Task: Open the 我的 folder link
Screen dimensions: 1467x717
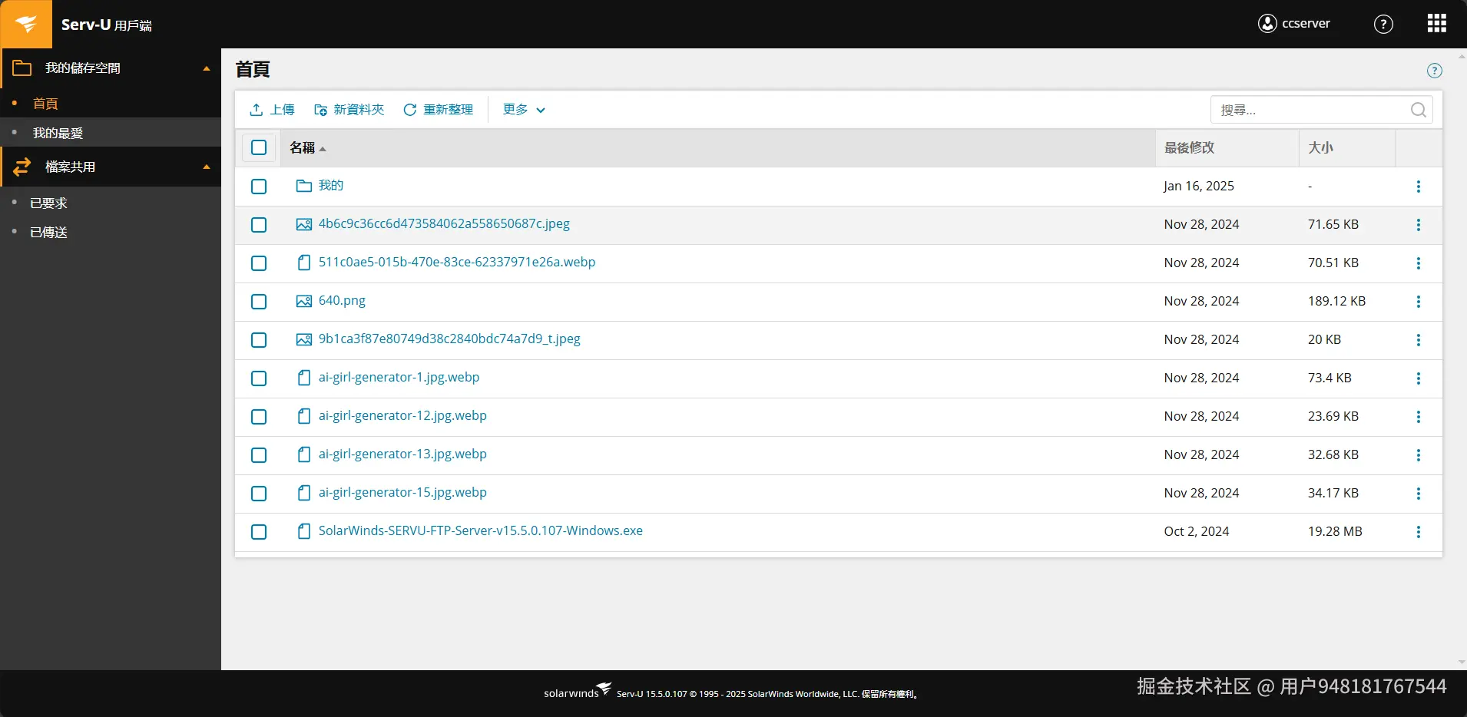Action: (x=331, y=186)
